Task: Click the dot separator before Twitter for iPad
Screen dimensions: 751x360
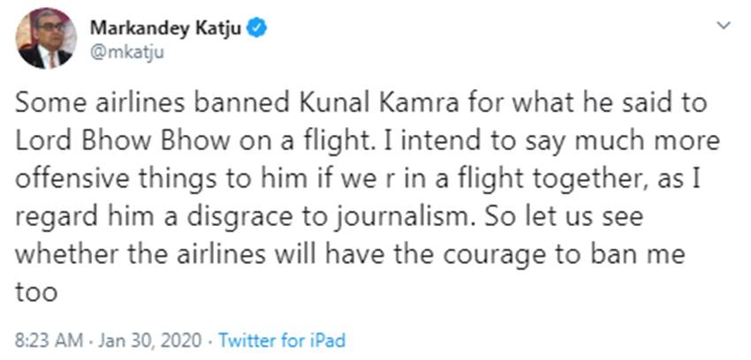Action: (209, 339)
